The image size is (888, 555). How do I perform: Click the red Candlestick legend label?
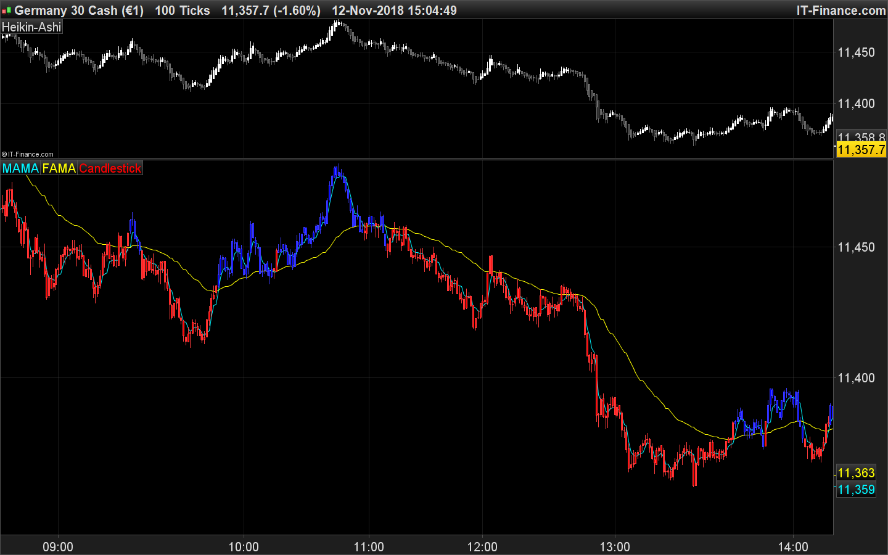pyautogui.click(x=110, y=168)
